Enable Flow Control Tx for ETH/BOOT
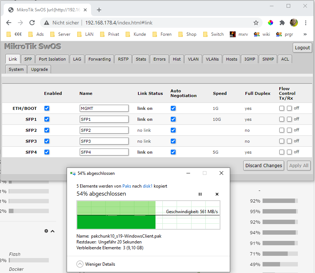 281,108
